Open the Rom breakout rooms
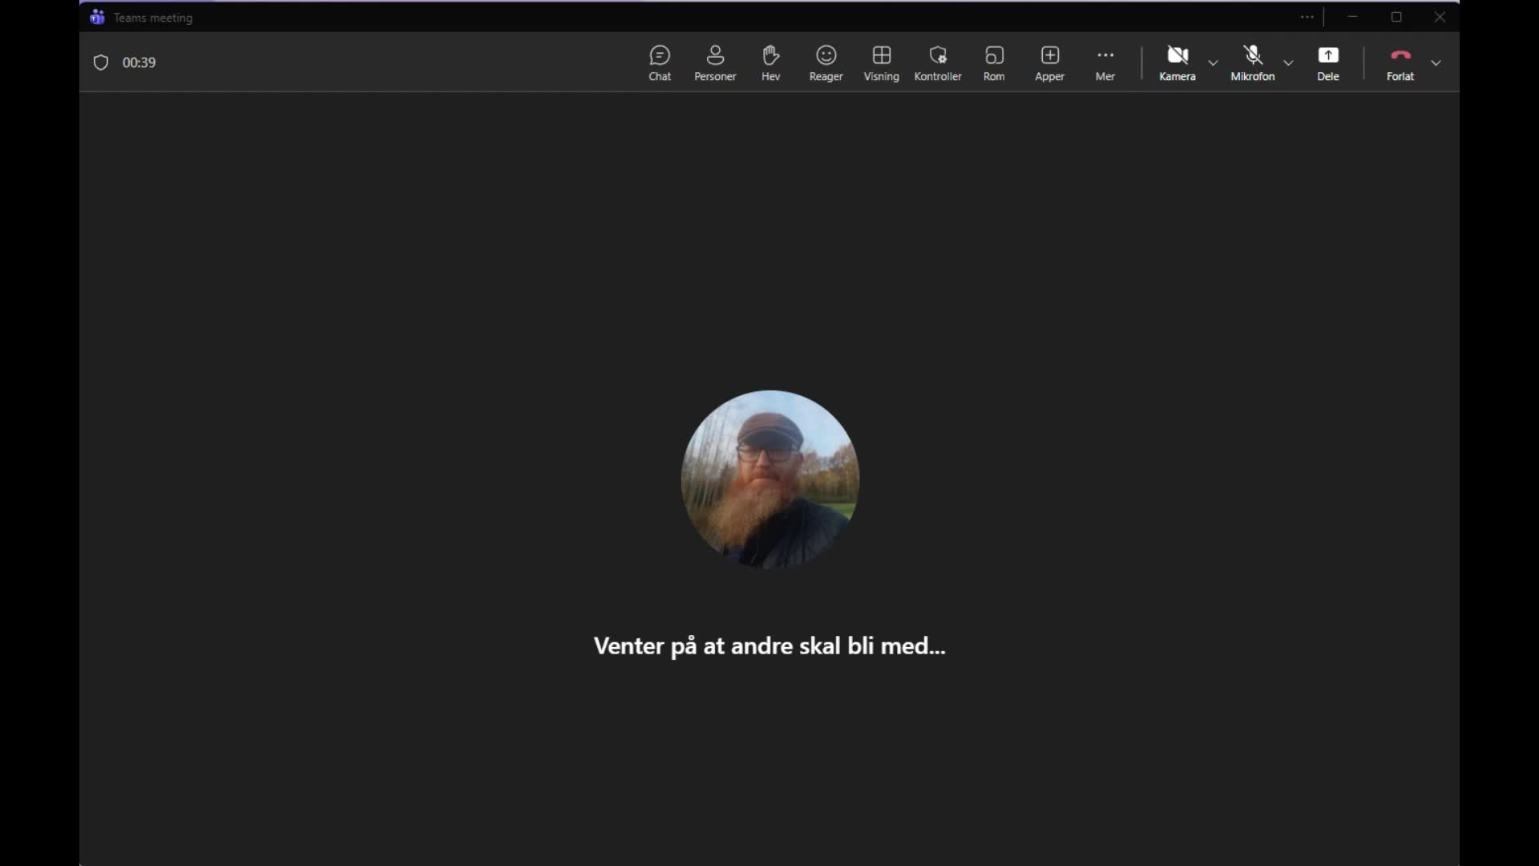This screenshot has height=866, width=1539. click(994, 63)
